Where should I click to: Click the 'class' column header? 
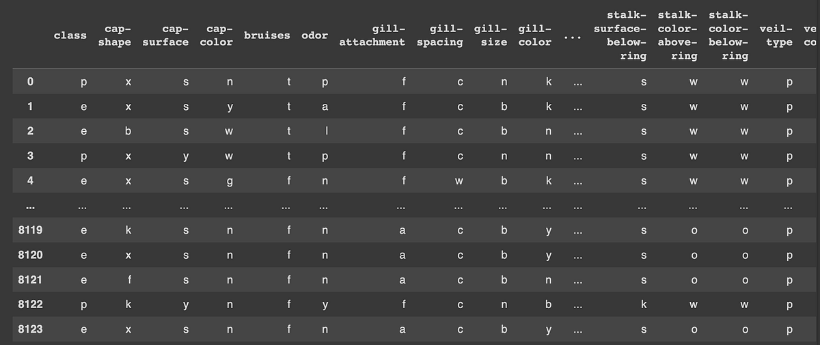tap(70, 36)
